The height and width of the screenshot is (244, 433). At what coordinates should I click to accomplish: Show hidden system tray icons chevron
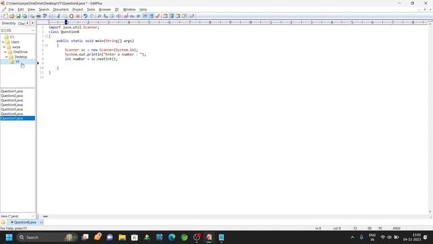pyautogui.click(x=352, y=237)
